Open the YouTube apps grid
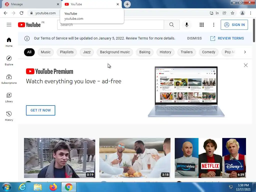Screen dimensions: 256x192 tap(202, 25)
